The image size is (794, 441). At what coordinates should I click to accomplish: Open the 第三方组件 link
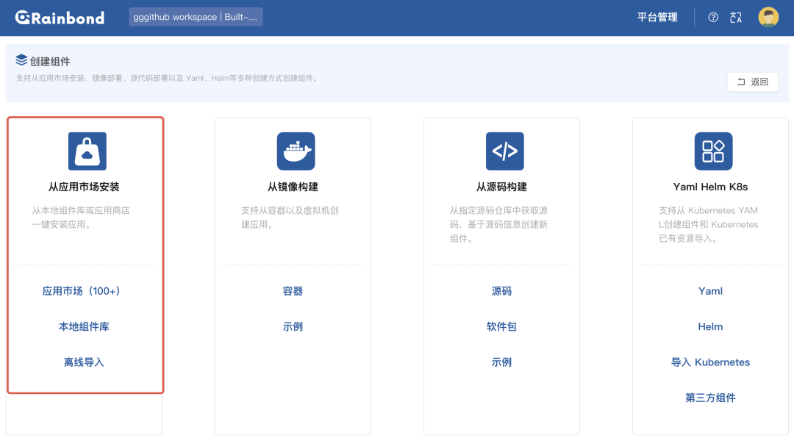(x=710, y=397)
